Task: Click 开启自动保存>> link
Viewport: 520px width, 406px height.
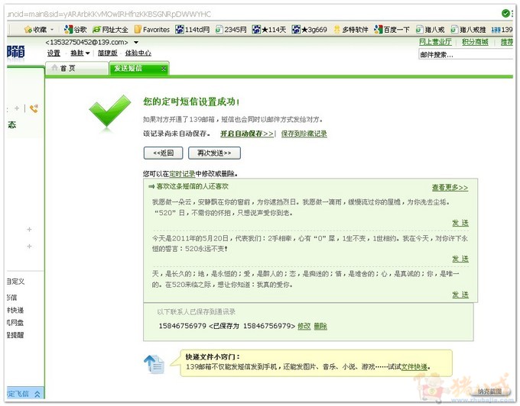Action: pyautogui.click(x=247, y=134)
